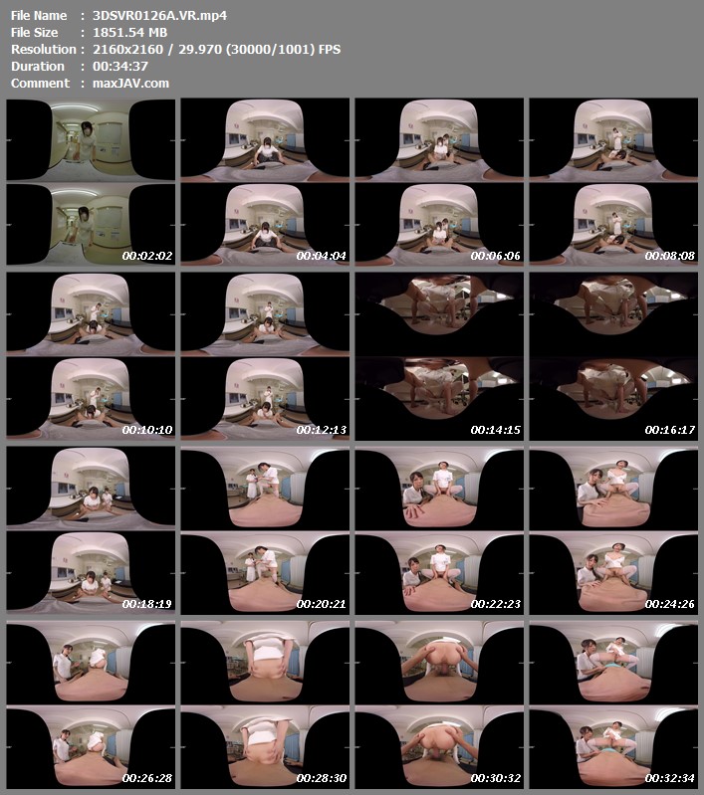Open the thumbnail stamped 00:04:04
The height and width of the screenshot is (795, 704).
pos(265,181)
